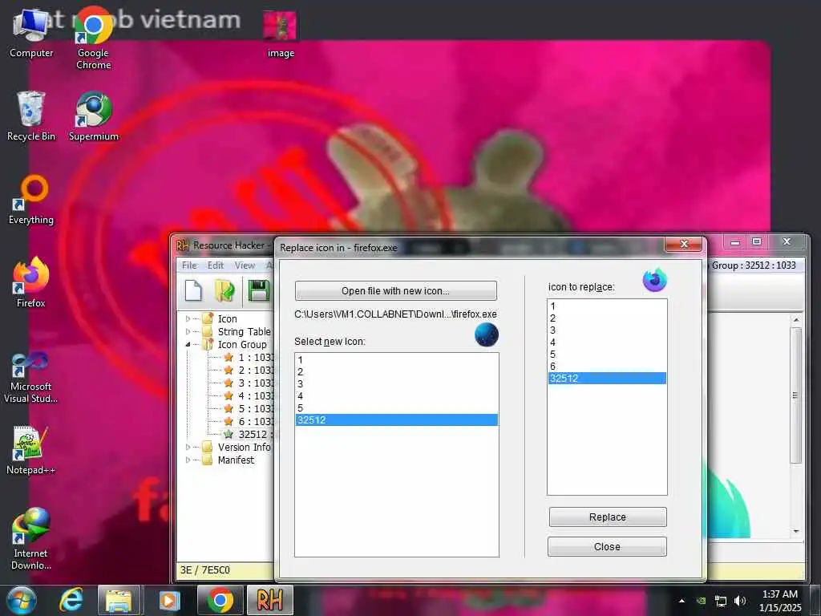Viewport: 821px width, 616px height.
Task: Select item 3 in icon to replace list
Action: point(607,330)
